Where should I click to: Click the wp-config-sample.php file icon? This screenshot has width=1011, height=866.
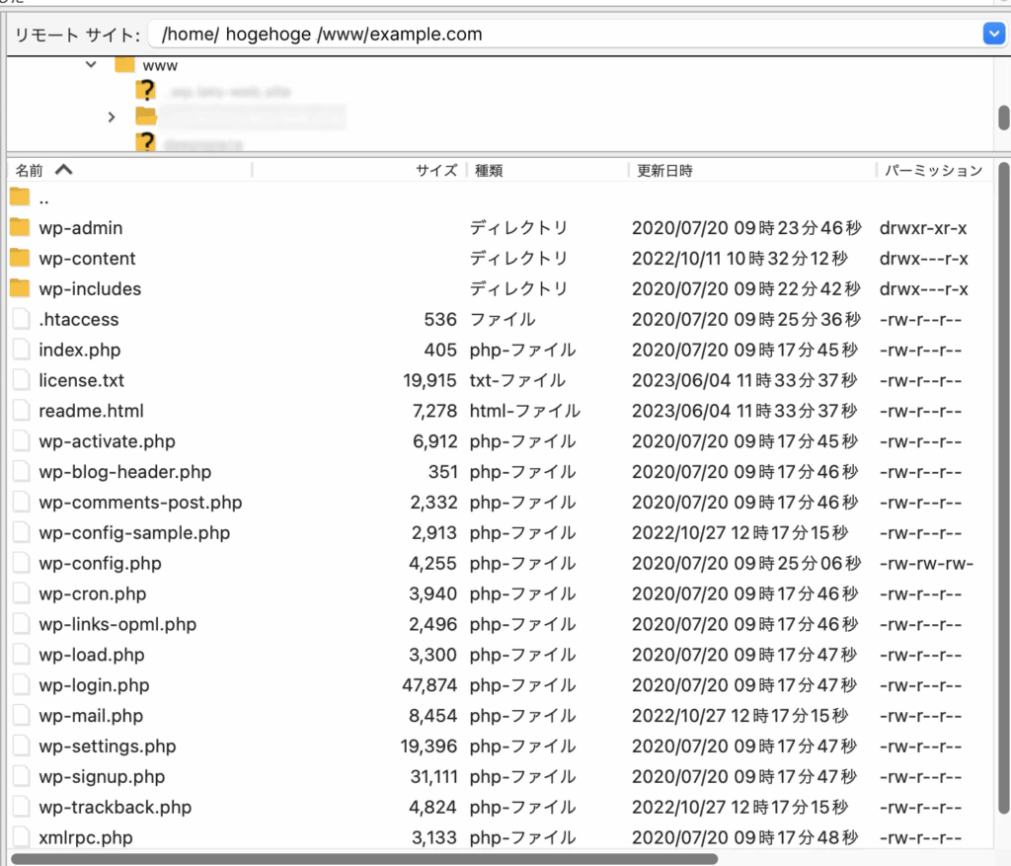click(x=22, y=532)
